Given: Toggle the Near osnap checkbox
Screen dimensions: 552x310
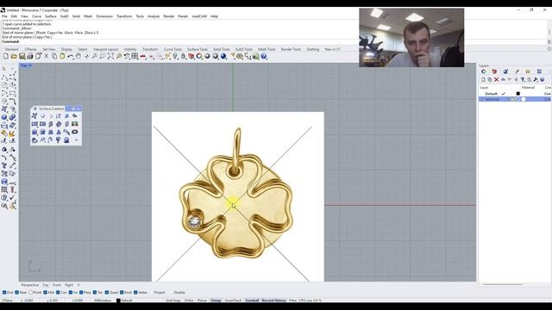Looking at the screenshot, I should [x=17, y=293].
